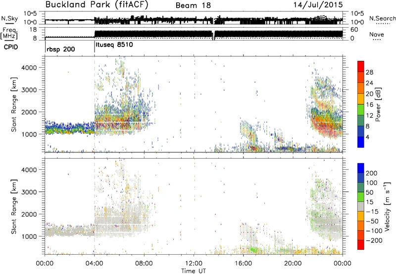
Task: Click the Slant Range label of velocity panel
Action: tap(14, 207)
